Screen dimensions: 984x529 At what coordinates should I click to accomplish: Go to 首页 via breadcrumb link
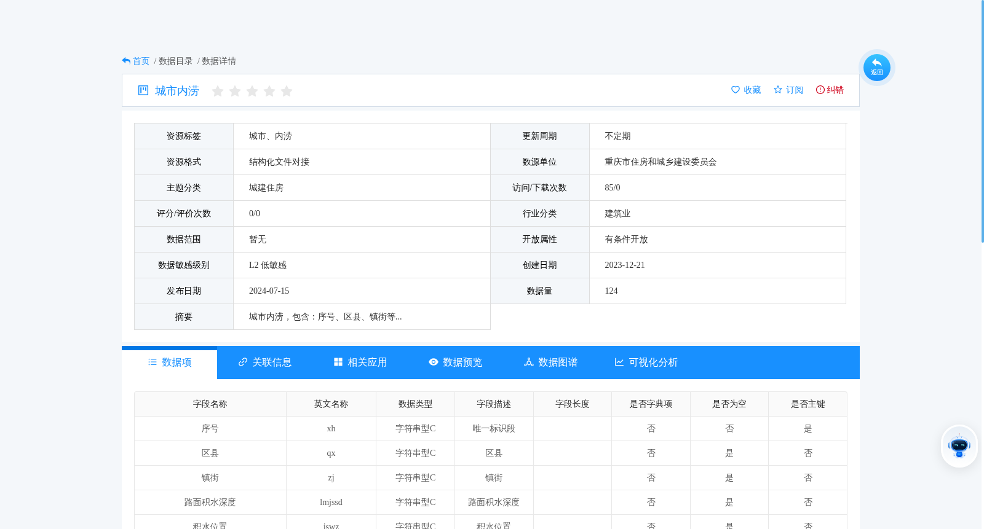(141, 61)
